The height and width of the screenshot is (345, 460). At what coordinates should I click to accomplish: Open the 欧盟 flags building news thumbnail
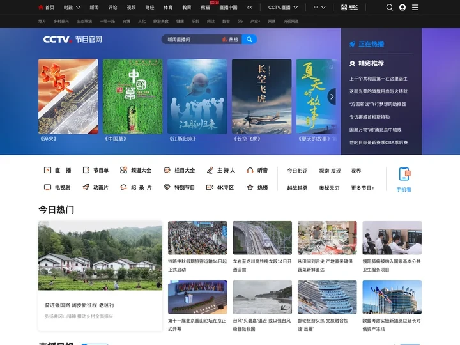(392, 297)
